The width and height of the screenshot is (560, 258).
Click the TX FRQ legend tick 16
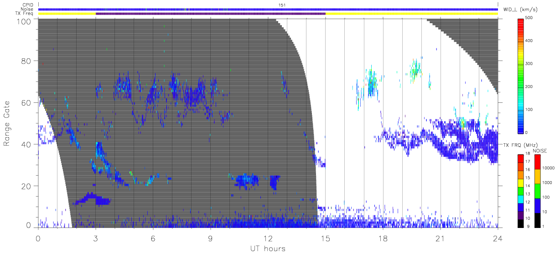click(x=528, y=169)
